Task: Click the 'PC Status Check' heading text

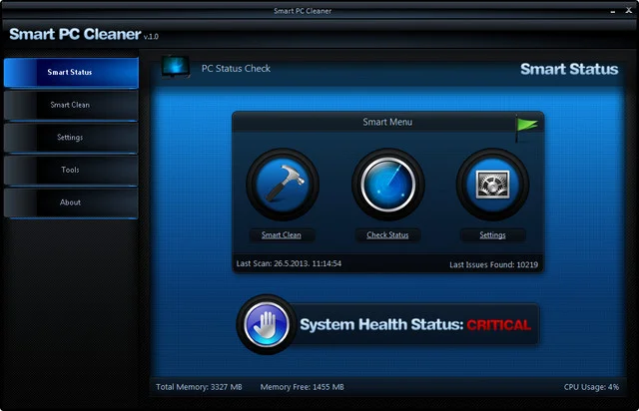Action: pyautogui.click(x=236, y=69)
